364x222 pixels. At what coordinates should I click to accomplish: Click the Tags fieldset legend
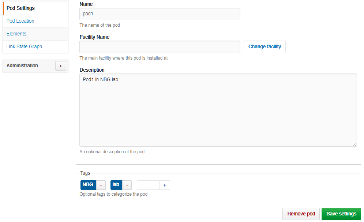85,173
